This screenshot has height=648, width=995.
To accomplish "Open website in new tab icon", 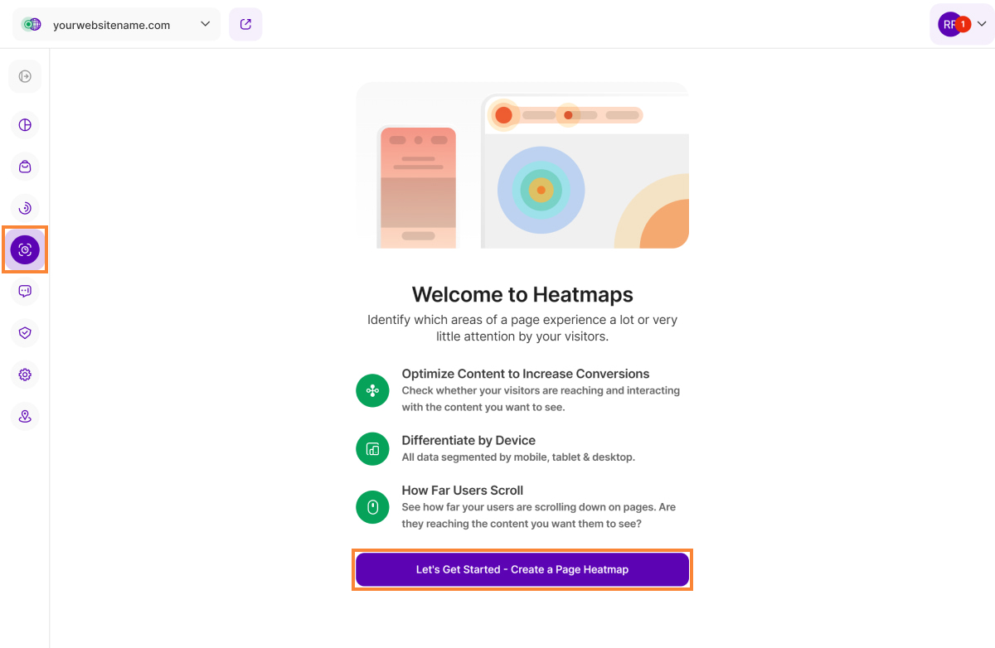I will coord(245,24).
